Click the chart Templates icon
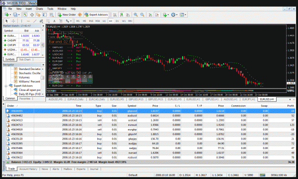 coord(182,15)
